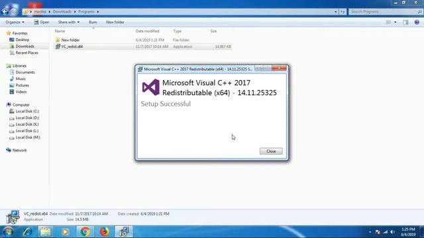Open Desktop in navigation pane

tap(22, 40)
